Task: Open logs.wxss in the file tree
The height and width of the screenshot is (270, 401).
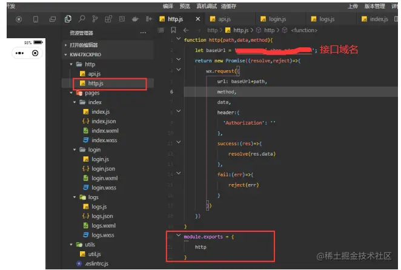Action: pos(102,235)
